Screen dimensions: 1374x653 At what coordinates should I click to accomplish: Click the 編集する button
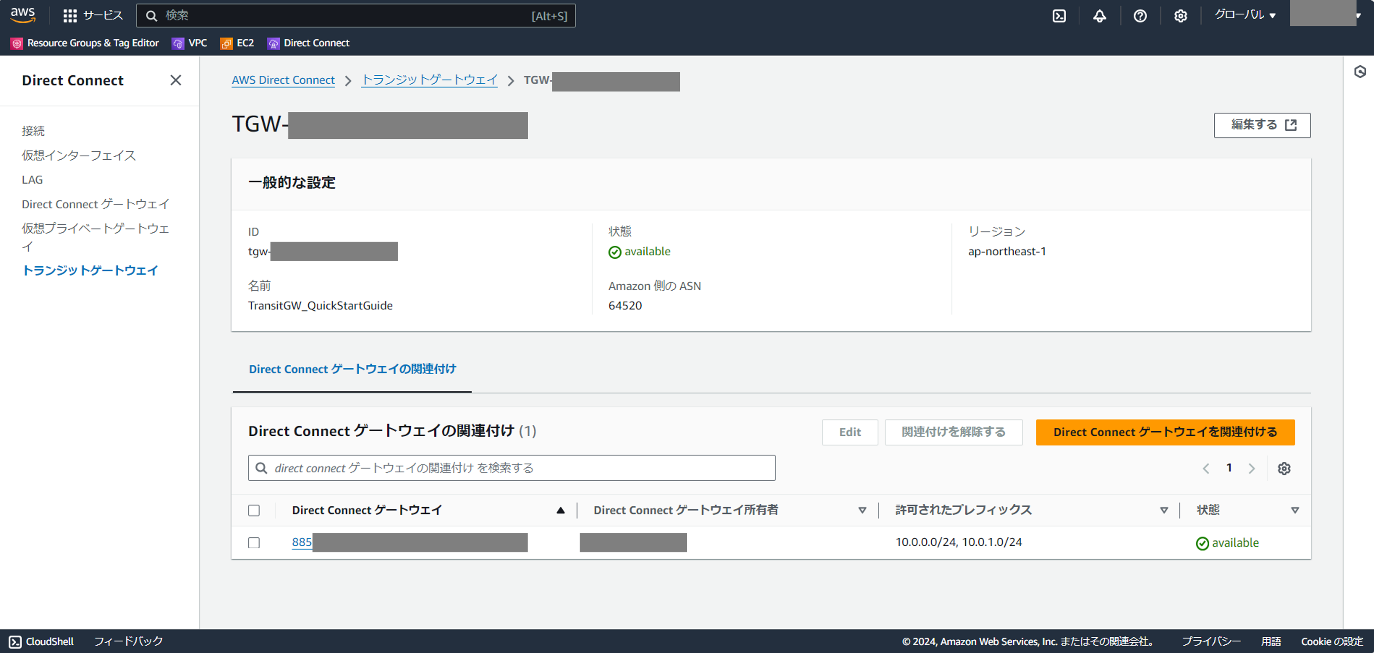1262,125
